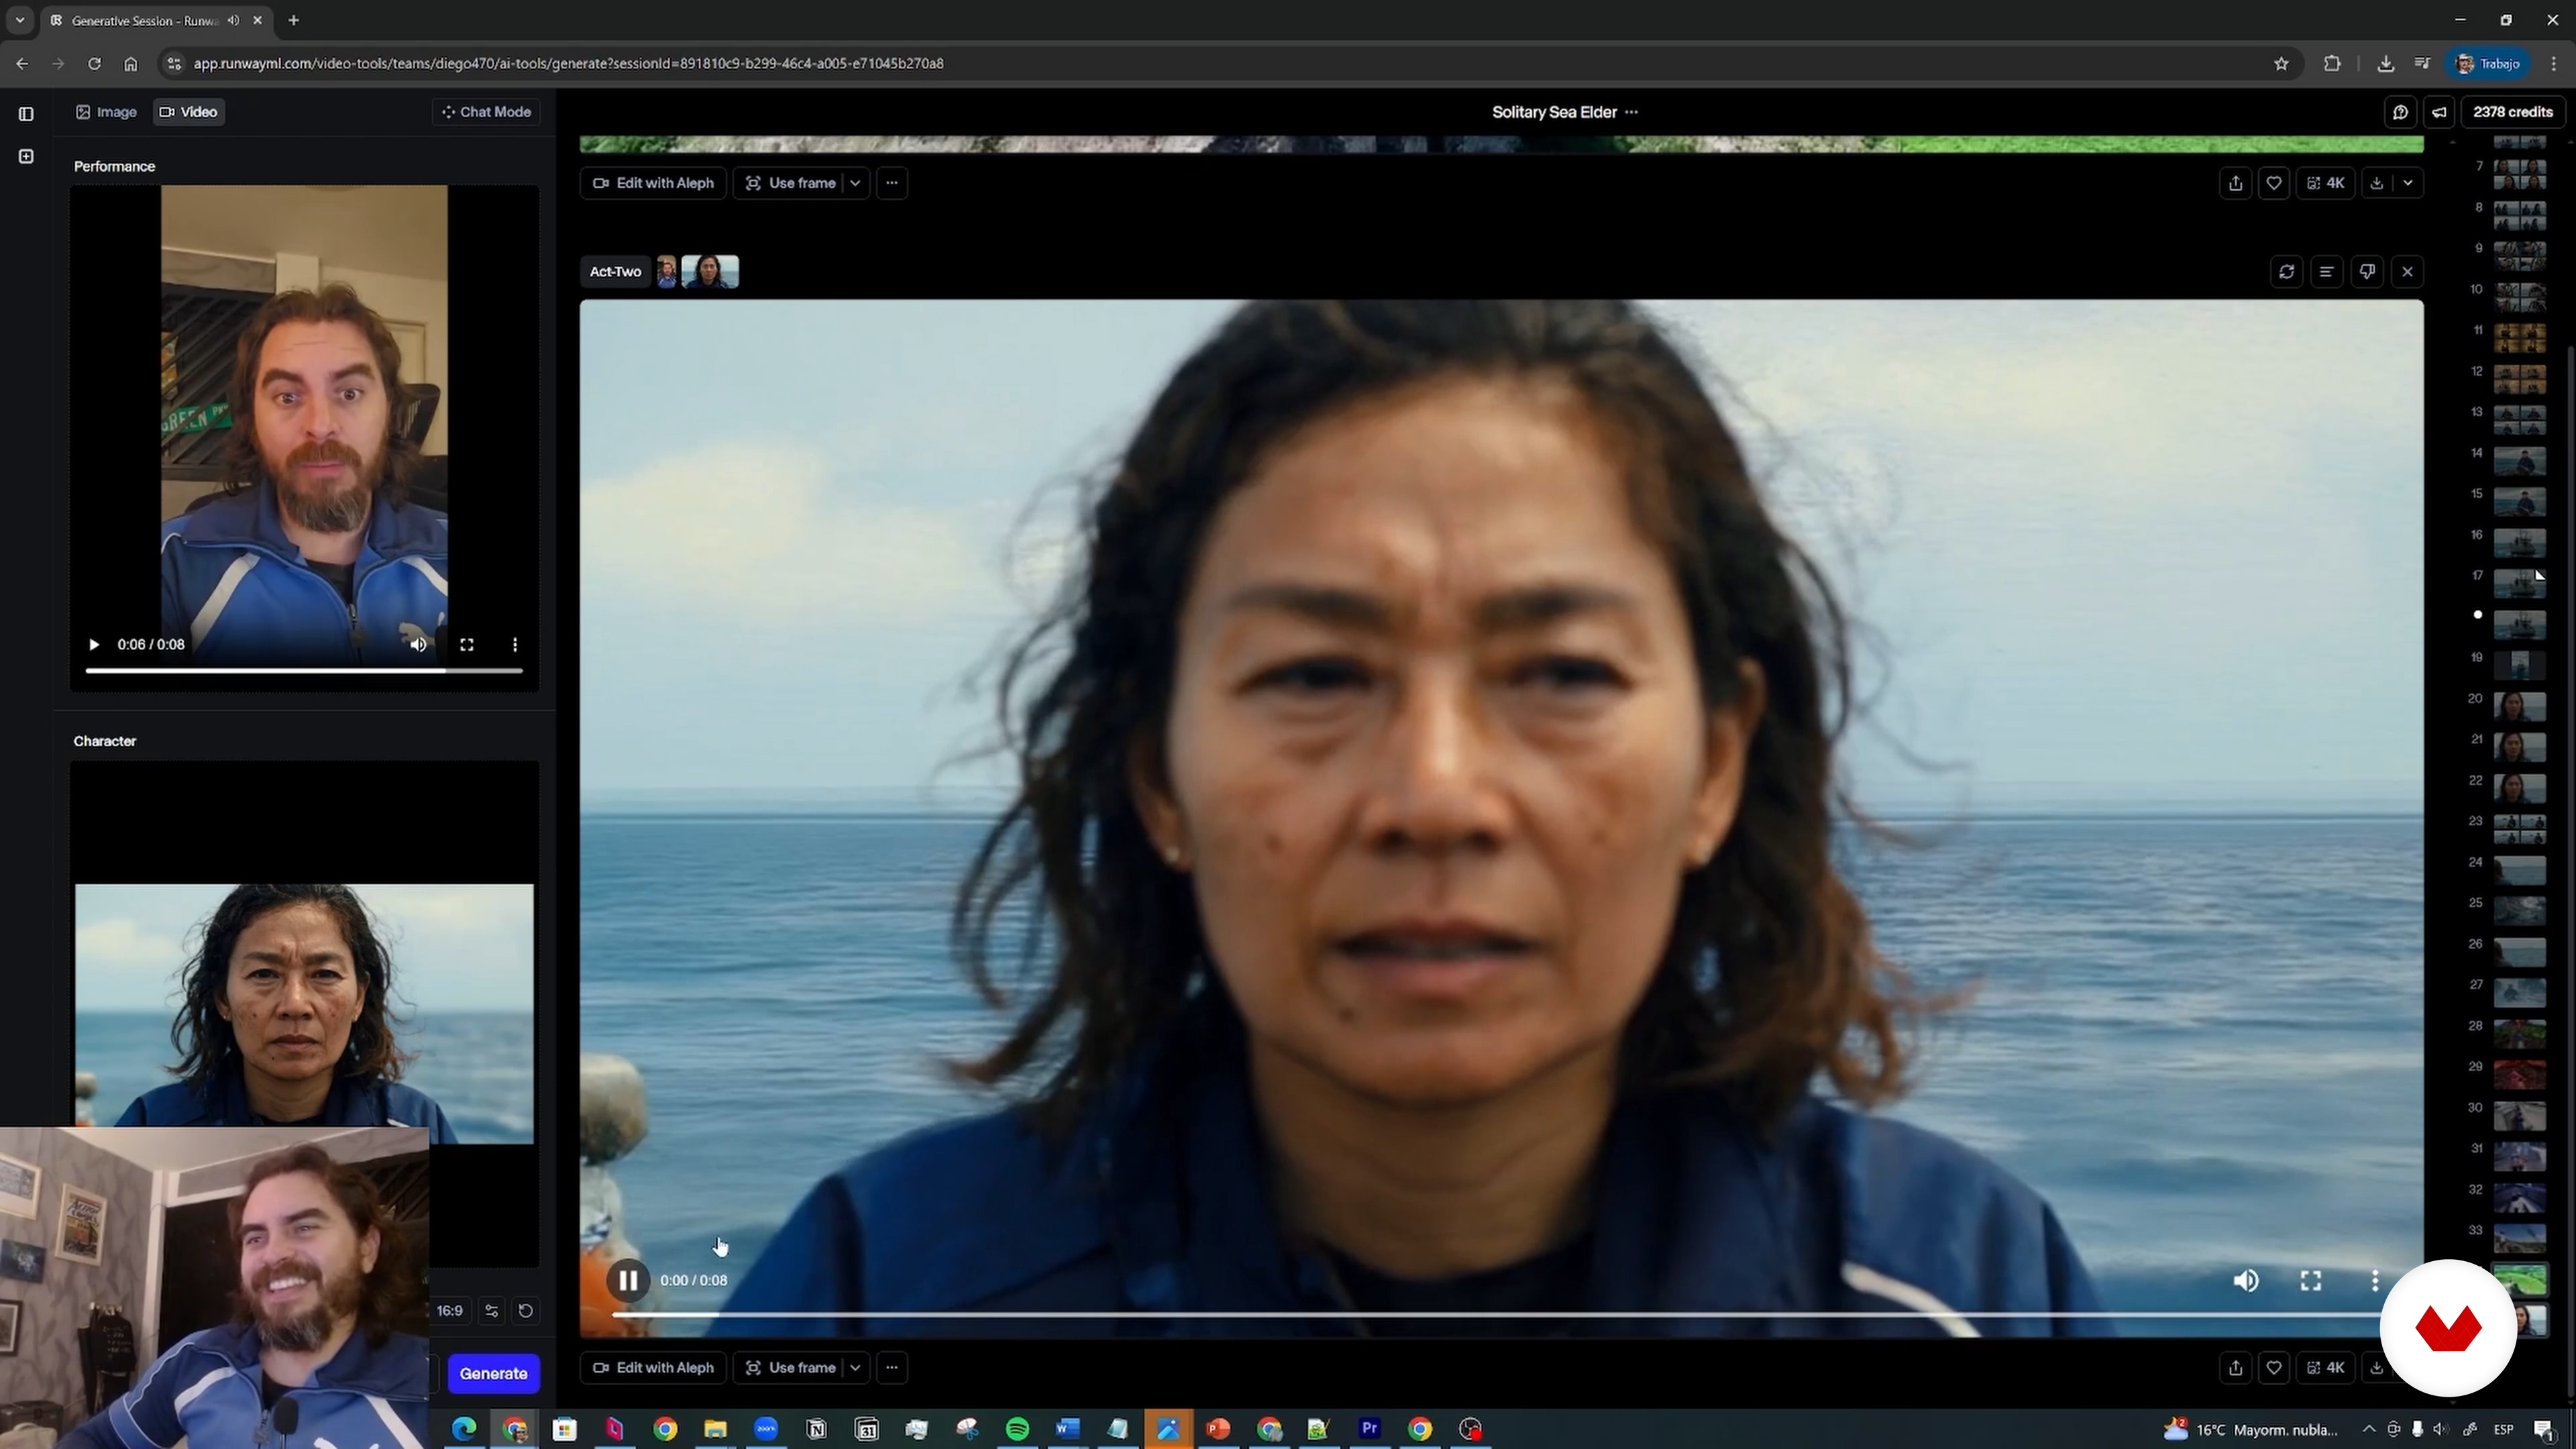Jump to generation thumbnail 11
This screenshot has height=1449, width=2576.
click(x=2519, y=338)
